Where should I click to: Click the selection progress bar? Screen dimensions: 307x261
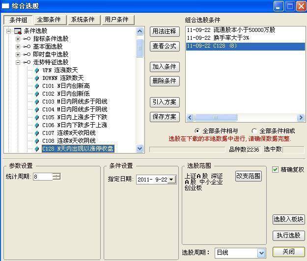coord(187,150)
